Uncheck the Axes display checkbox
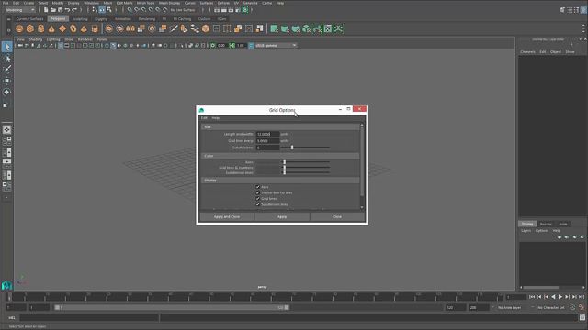588x330 pixels. [257, 187]
